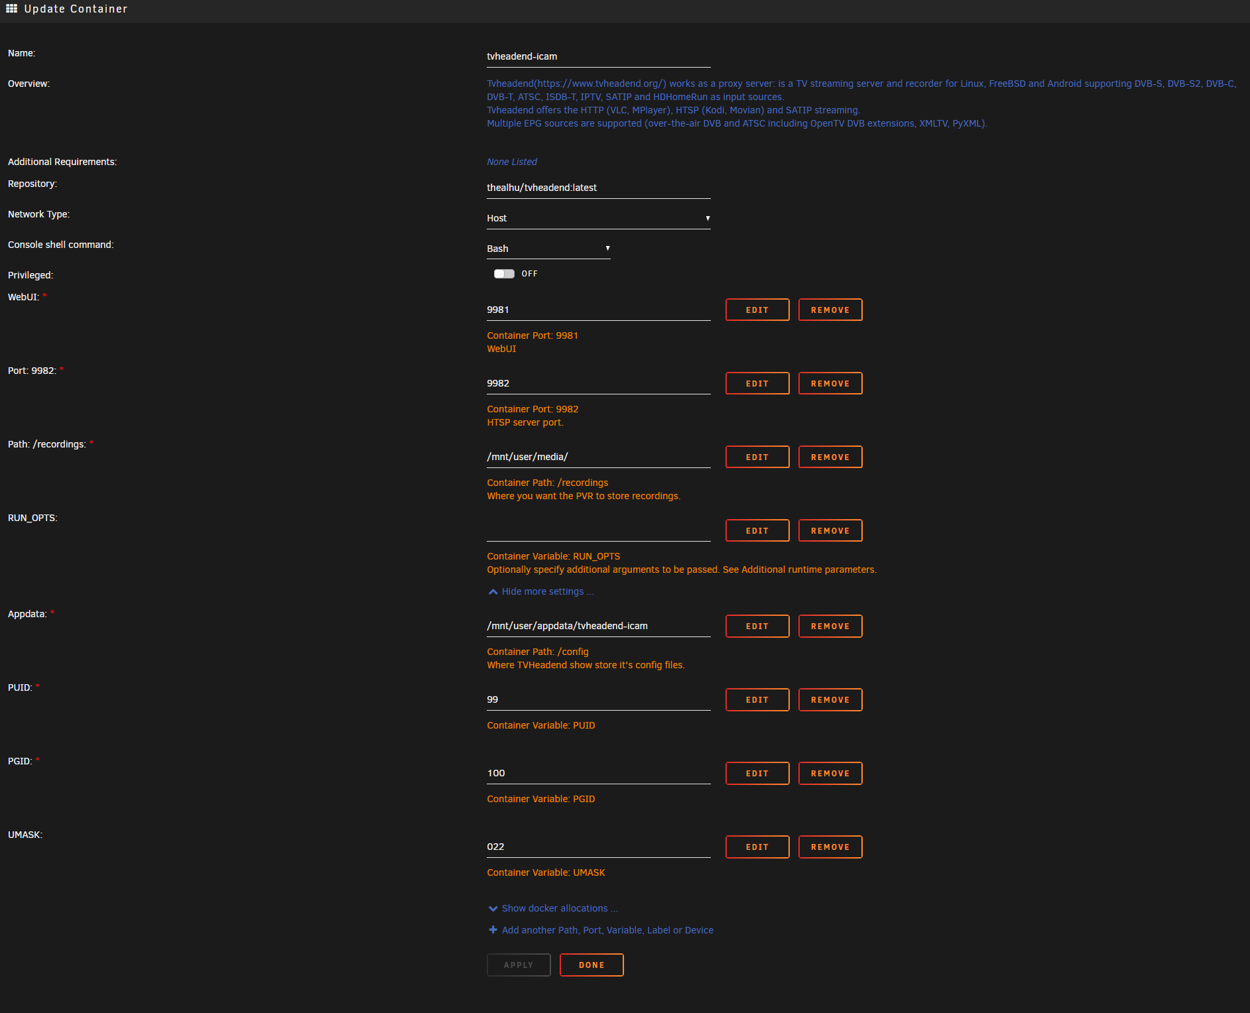Click 'HTSP server port.' description
The image size is (1250, 1013).
(525, 422)
